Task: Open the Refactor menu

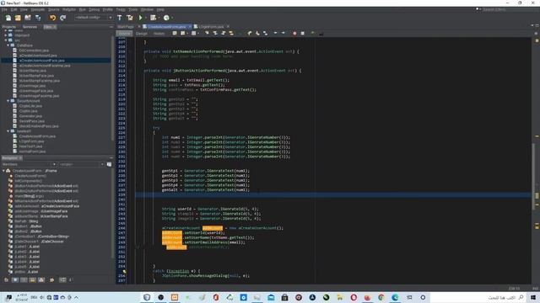Action: [x=69, y=9]
